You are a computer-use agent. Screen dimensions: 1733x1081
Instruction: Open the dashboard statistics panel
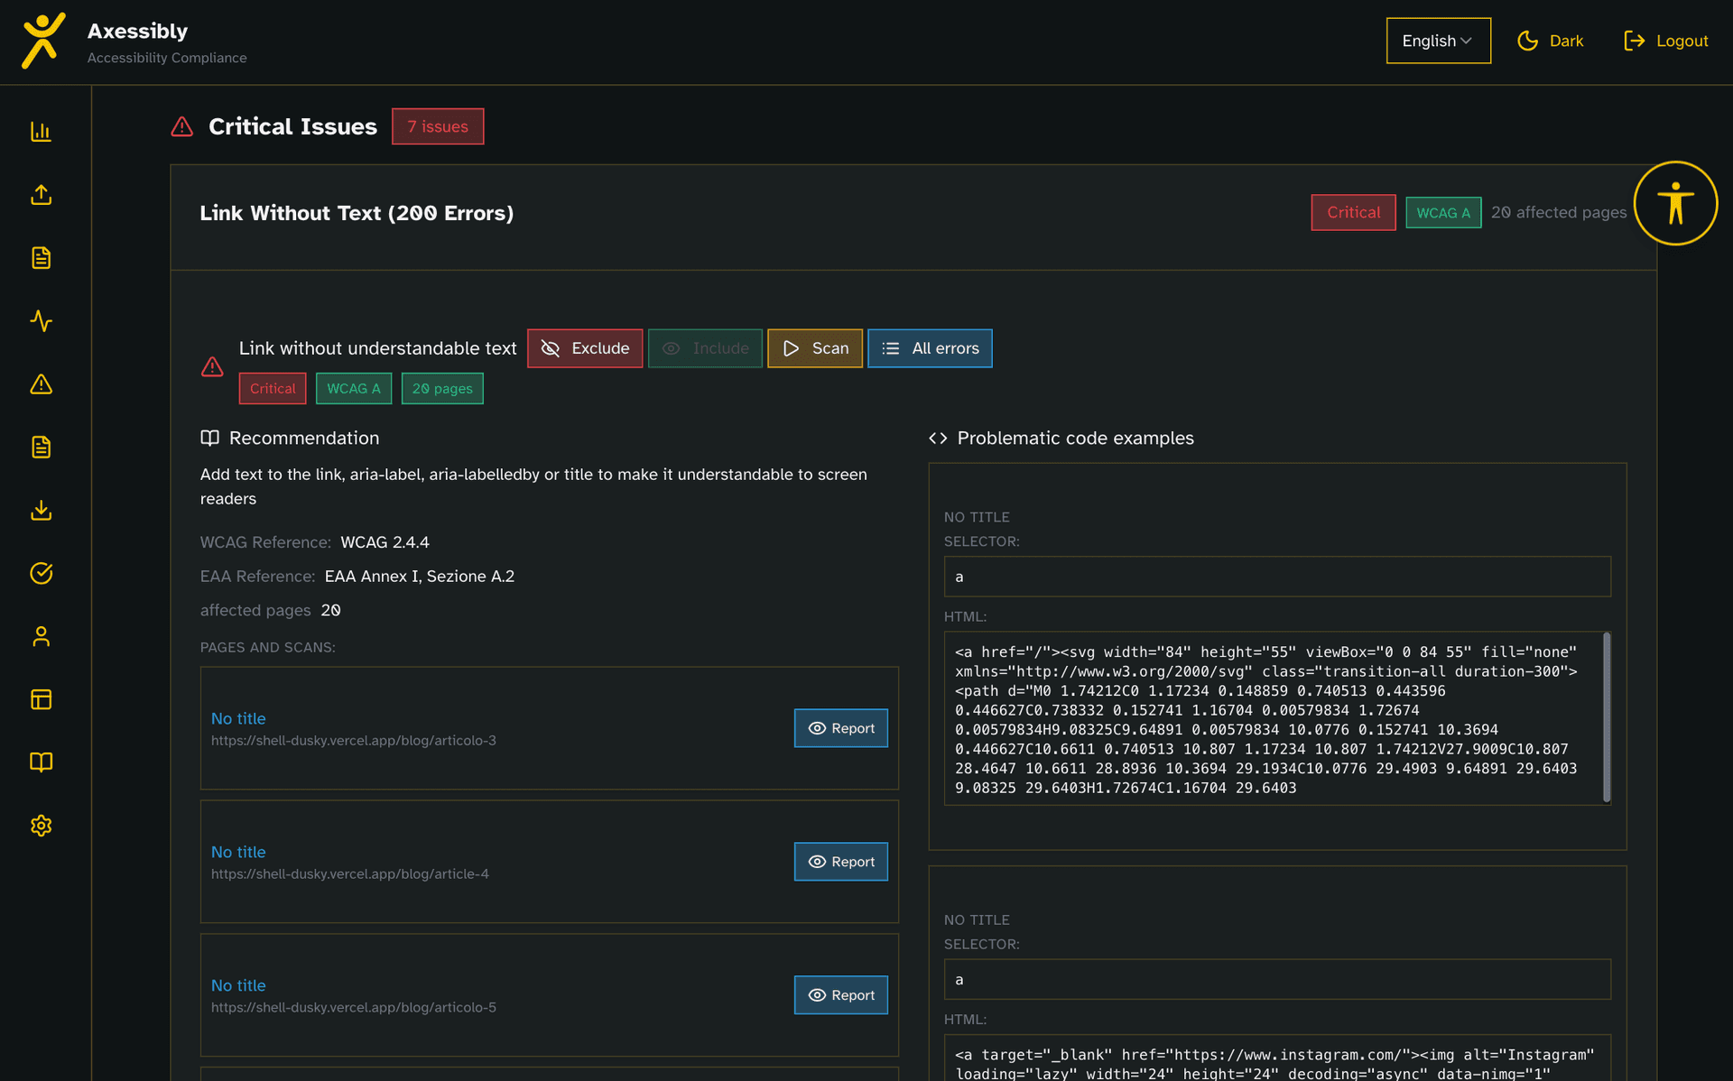pos(42,131)
